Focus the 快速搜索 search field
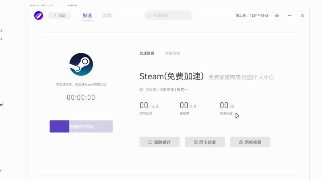 168,16
